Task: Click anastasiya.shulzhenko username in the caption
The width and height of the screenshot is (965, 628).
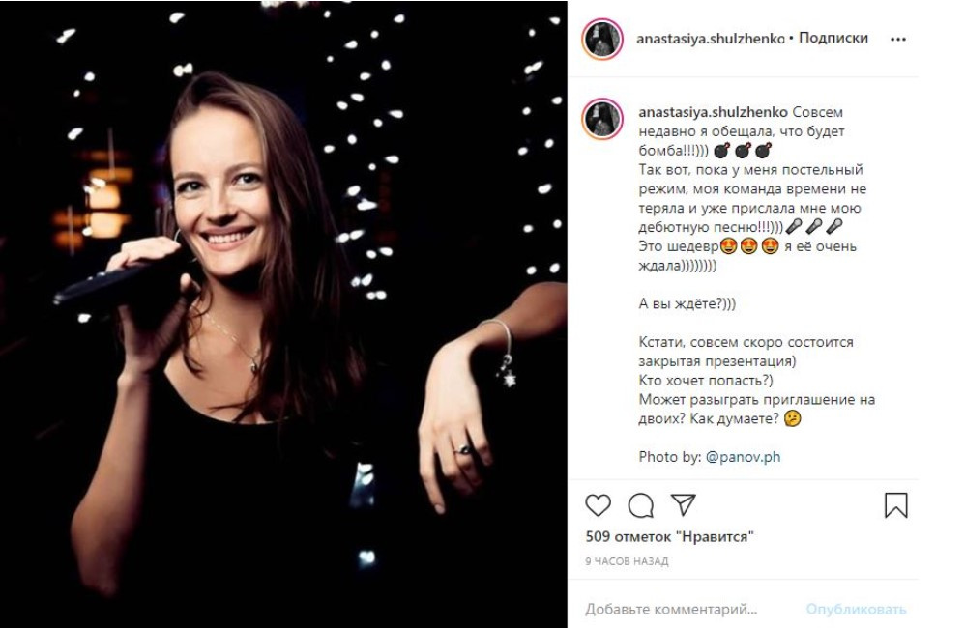Action: pos(707,110)
